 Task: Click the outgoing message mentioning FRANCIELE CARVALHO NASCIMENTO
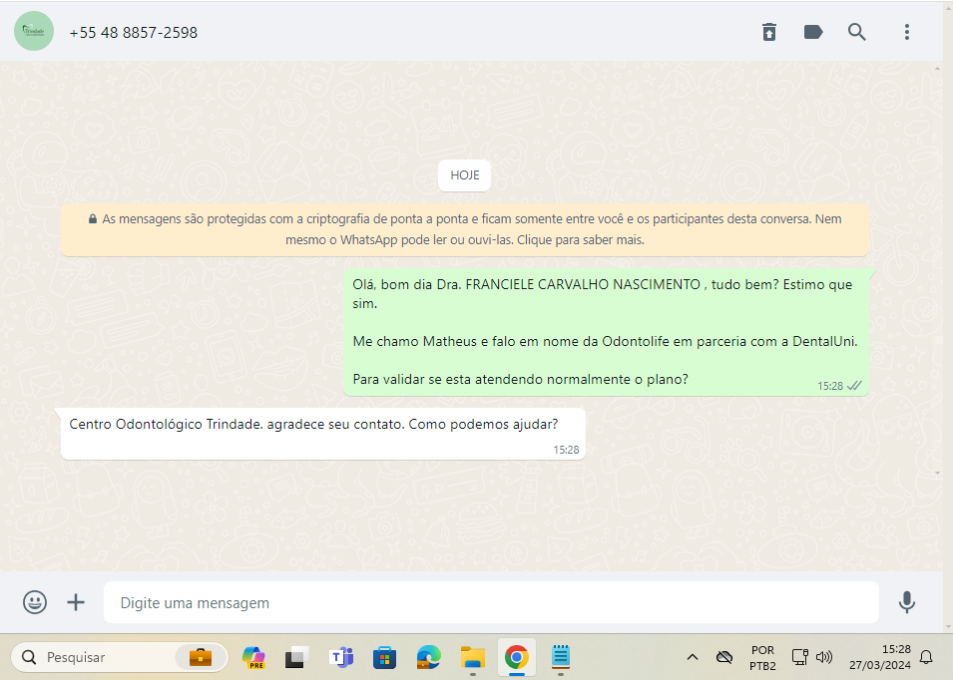(x=606, y=332)
